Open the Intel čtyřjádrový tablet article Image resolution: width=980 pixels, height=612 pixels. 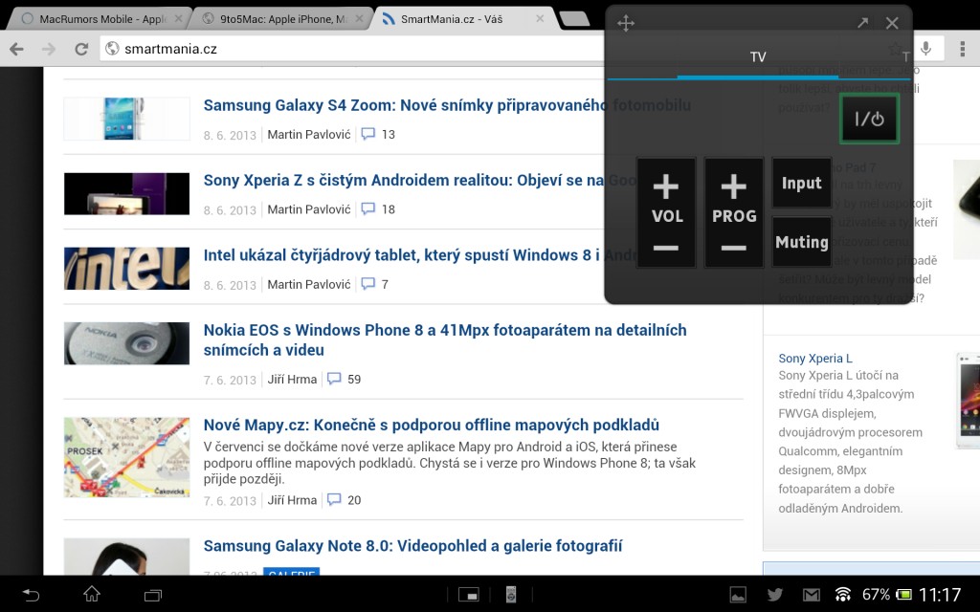pos(419,254)
